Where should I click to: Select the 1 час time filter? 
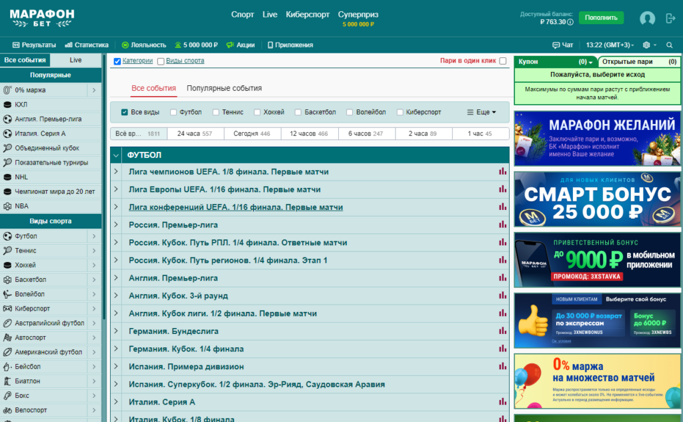tap(480, 134)
